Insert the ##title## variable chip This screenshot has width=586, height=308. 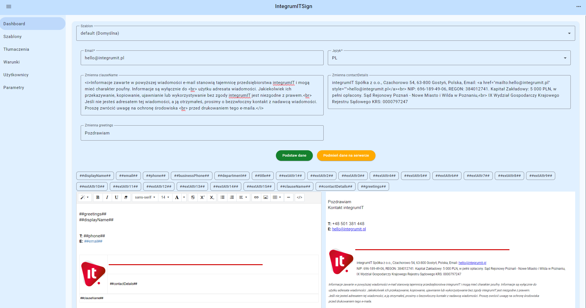click(263, 176)
